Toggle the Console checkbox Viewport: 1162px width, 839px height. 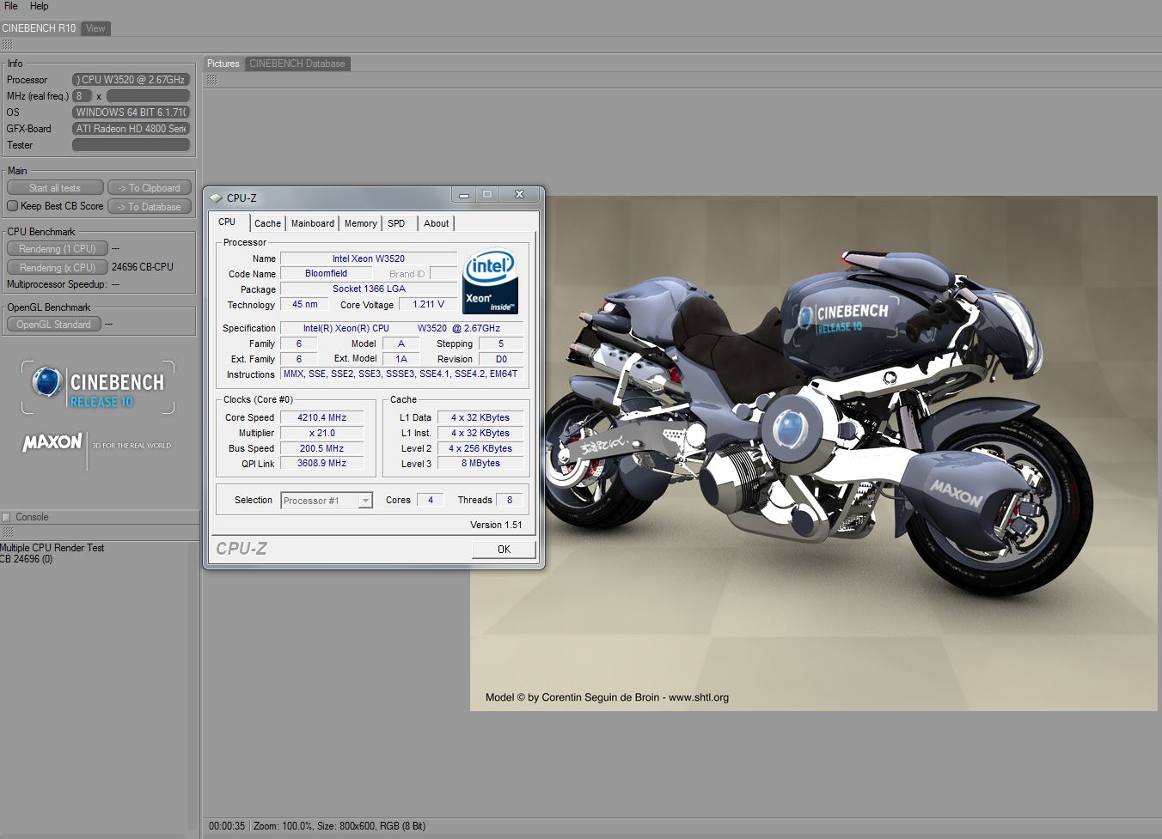tap(7, 517)
